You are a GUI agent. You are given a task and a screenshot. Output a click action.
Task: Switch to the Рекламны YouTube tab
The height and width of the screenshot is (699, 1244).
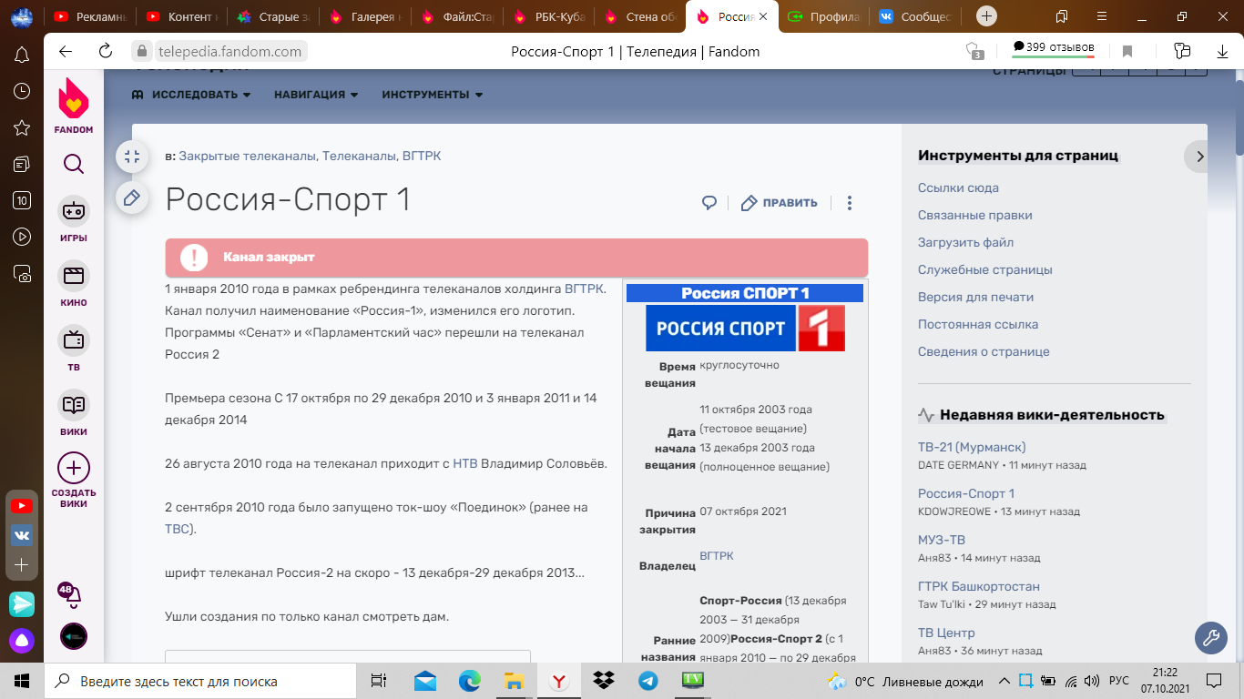pos(89,16)
